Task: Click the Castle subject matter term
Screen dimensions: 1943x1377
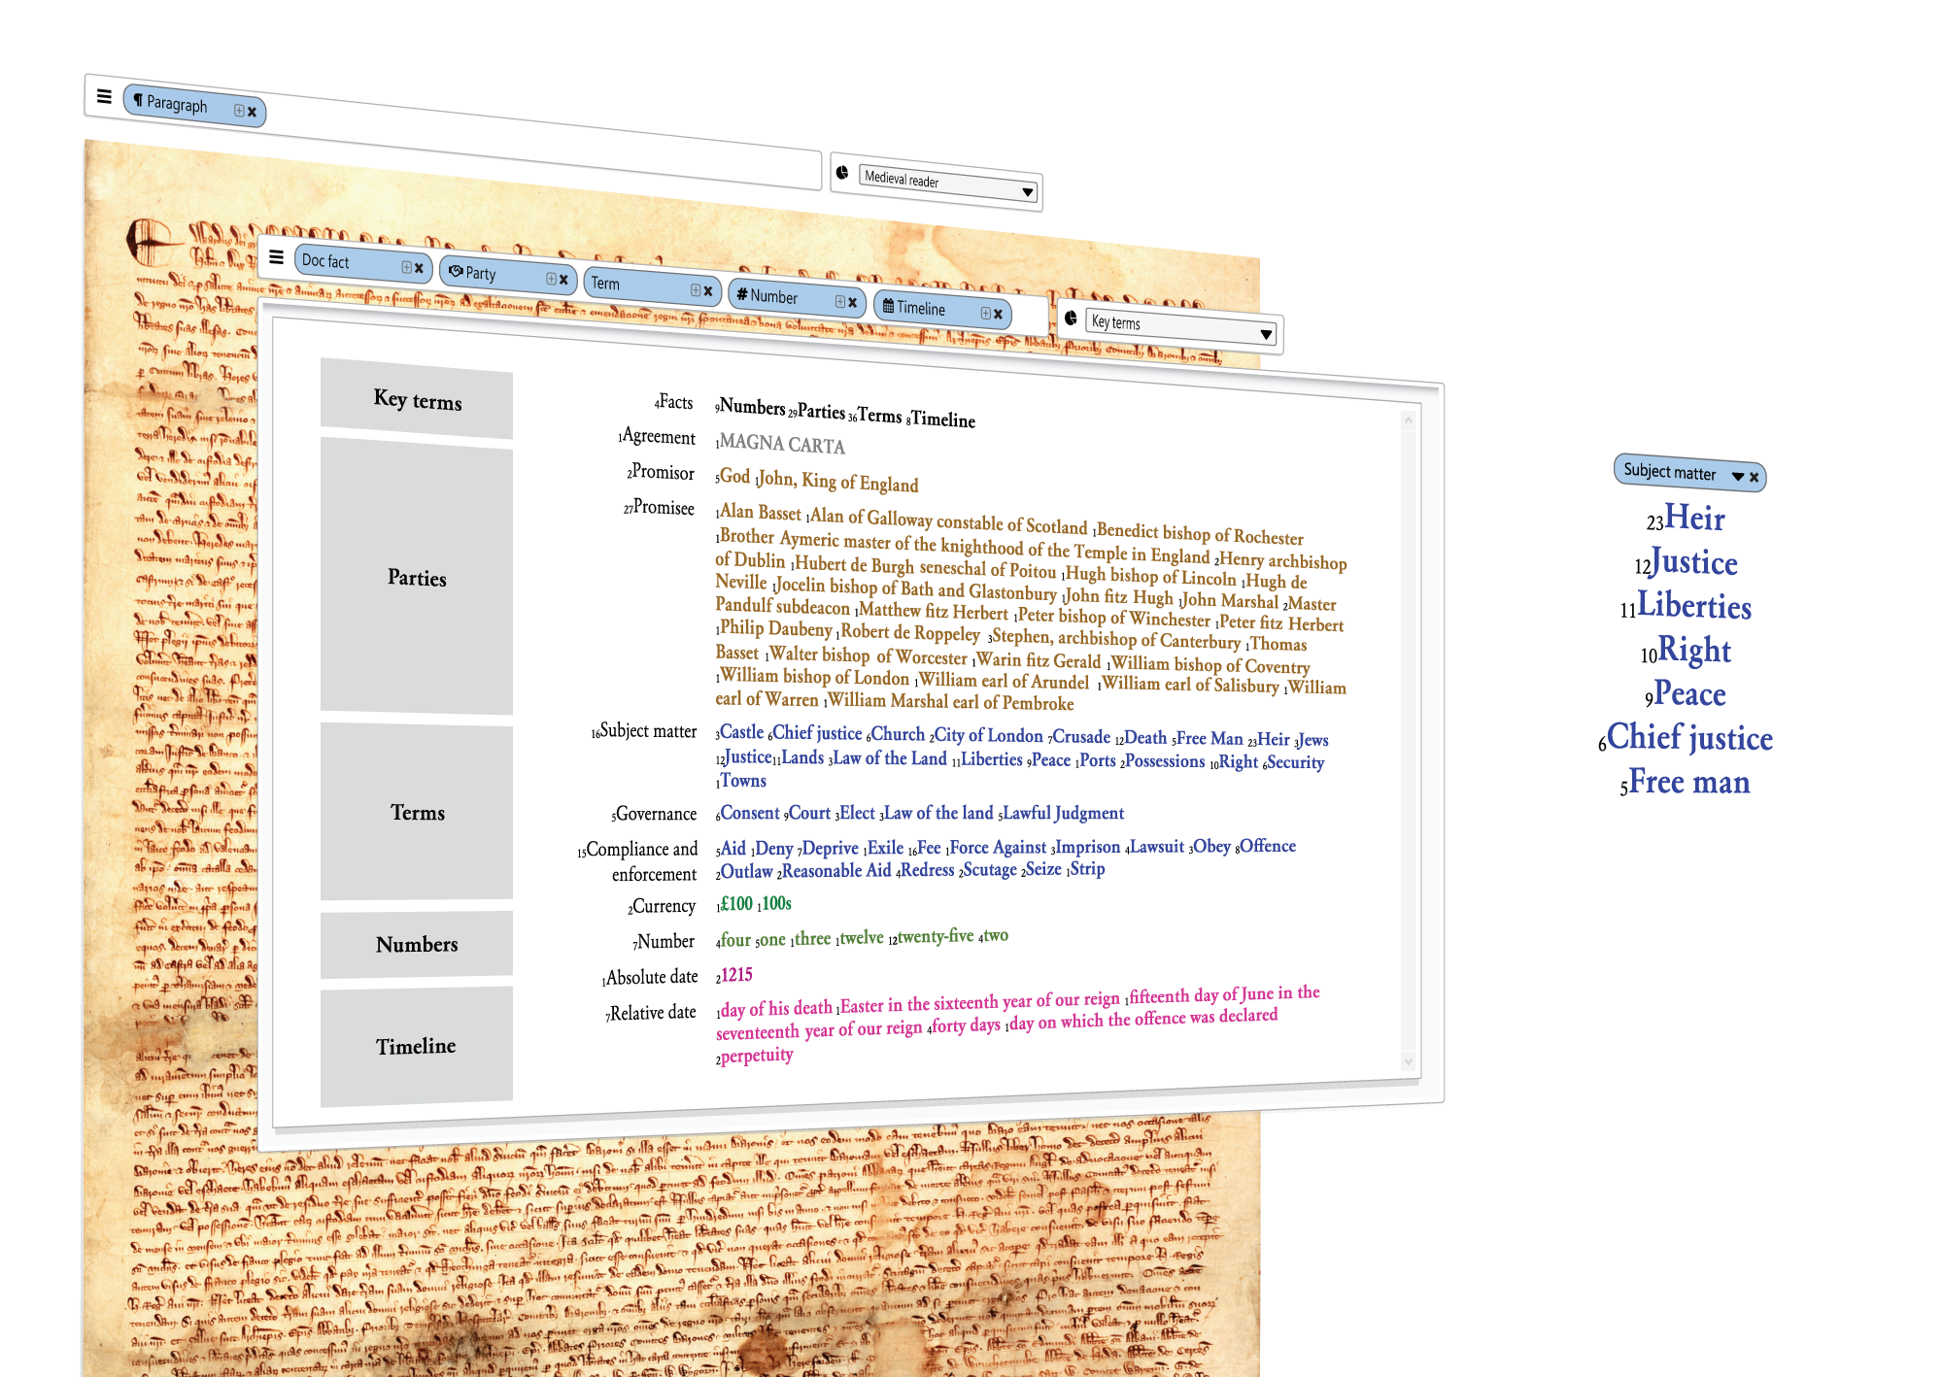Action: (741, 732)
